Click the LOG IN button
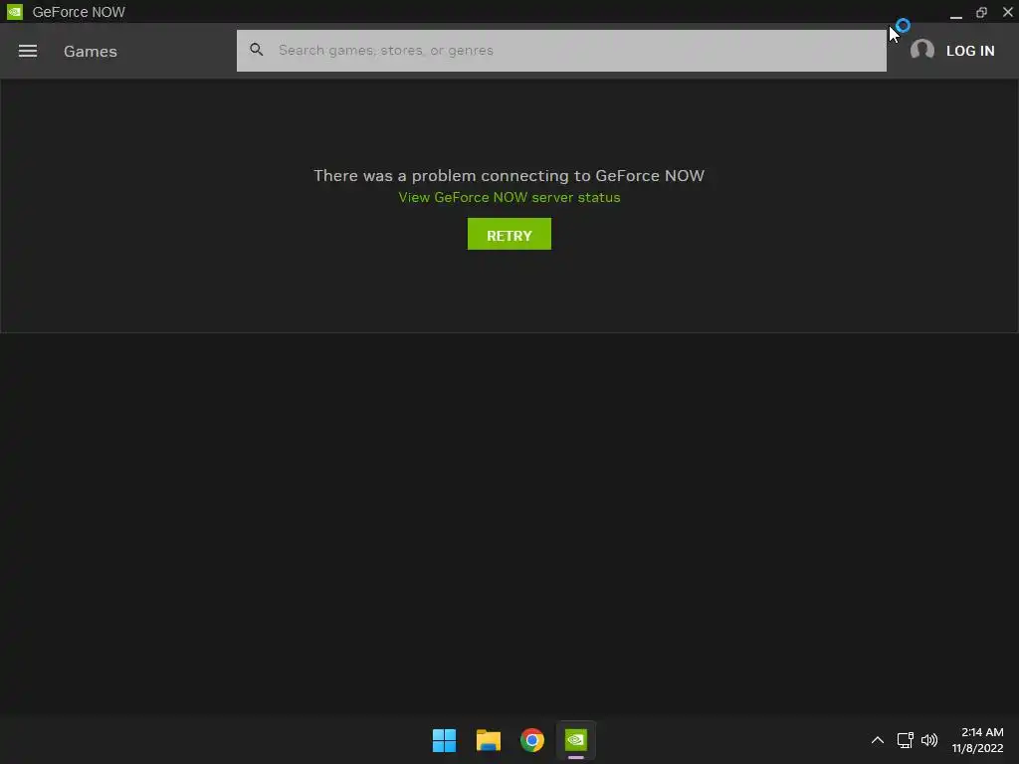The height and width of the screenshot is (764, 1019). [970, 51]
